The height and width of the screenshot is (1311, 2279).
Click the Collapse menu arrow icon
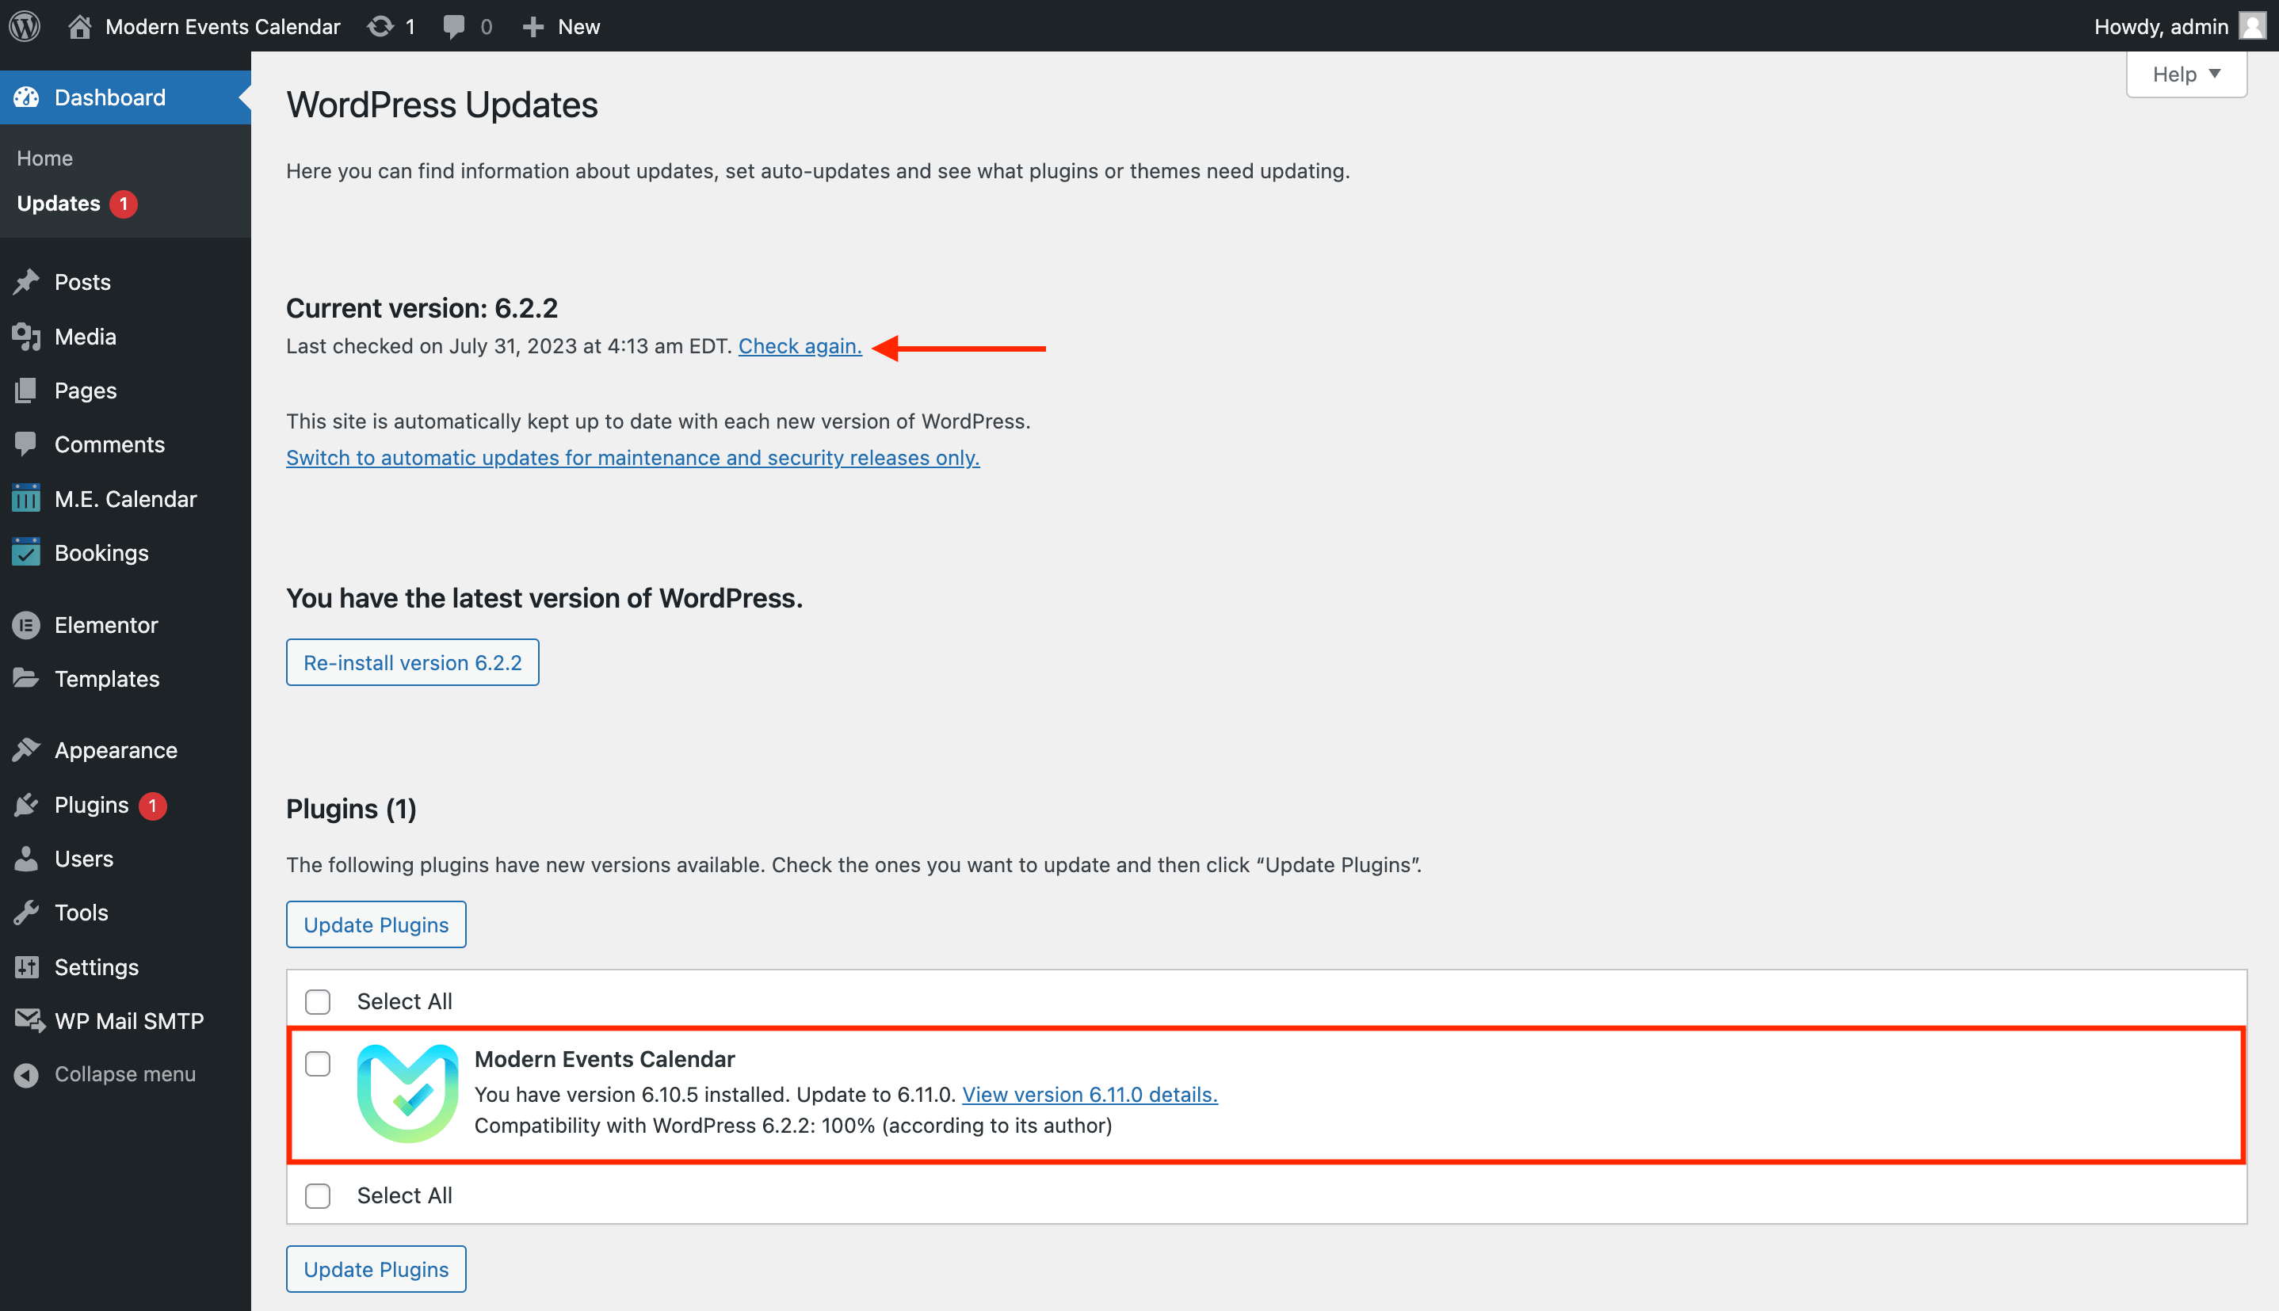[x=26, y=1074]
